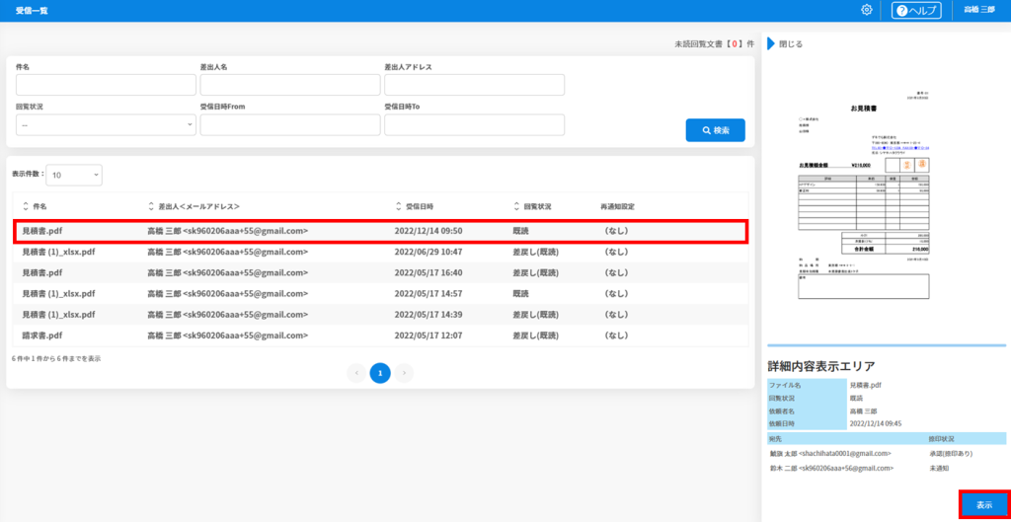
Task: Open settings gear icon in header
Action: pos(867,10)
